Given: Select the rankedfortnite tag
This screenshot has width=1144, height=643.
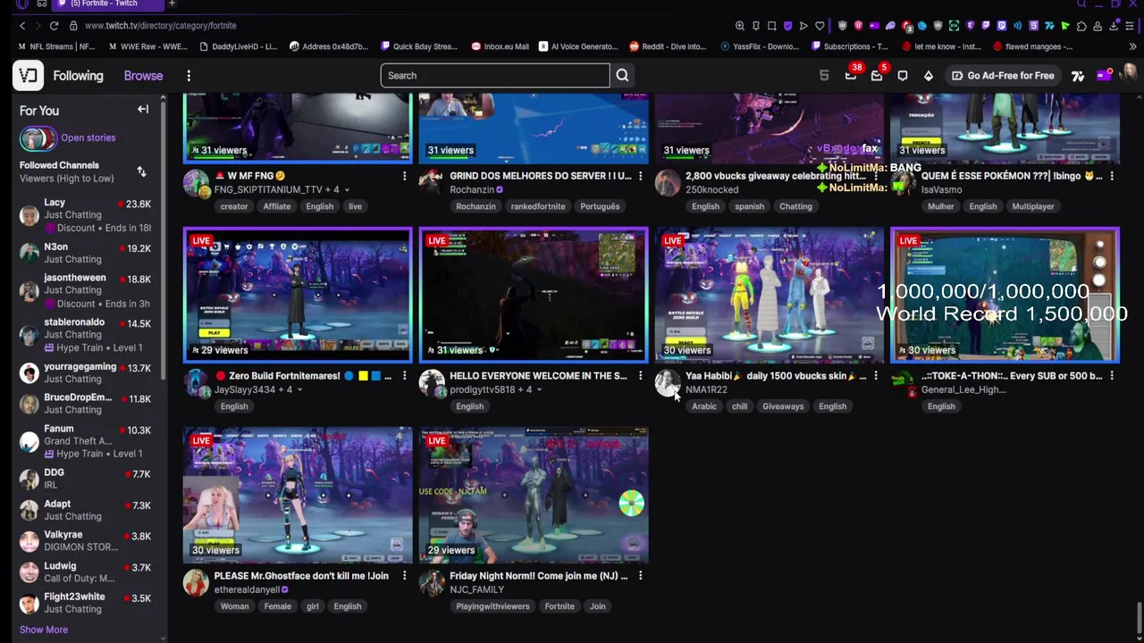Looking at the screenshot, I should click(538, 206).
